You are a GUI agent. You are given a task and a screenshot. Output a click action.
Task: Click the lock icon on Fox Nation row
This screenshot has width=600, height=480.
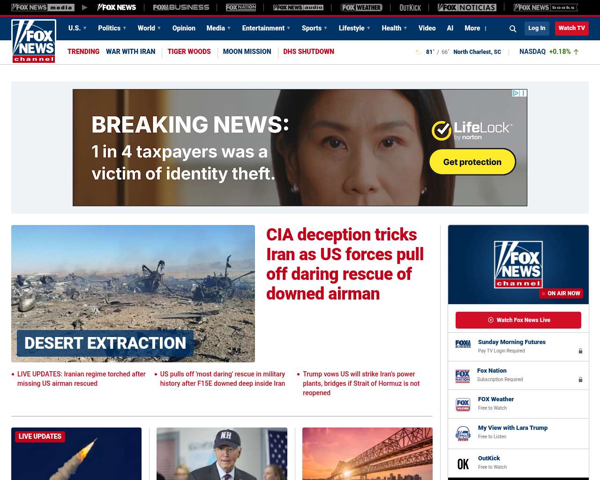coord(580,379)
